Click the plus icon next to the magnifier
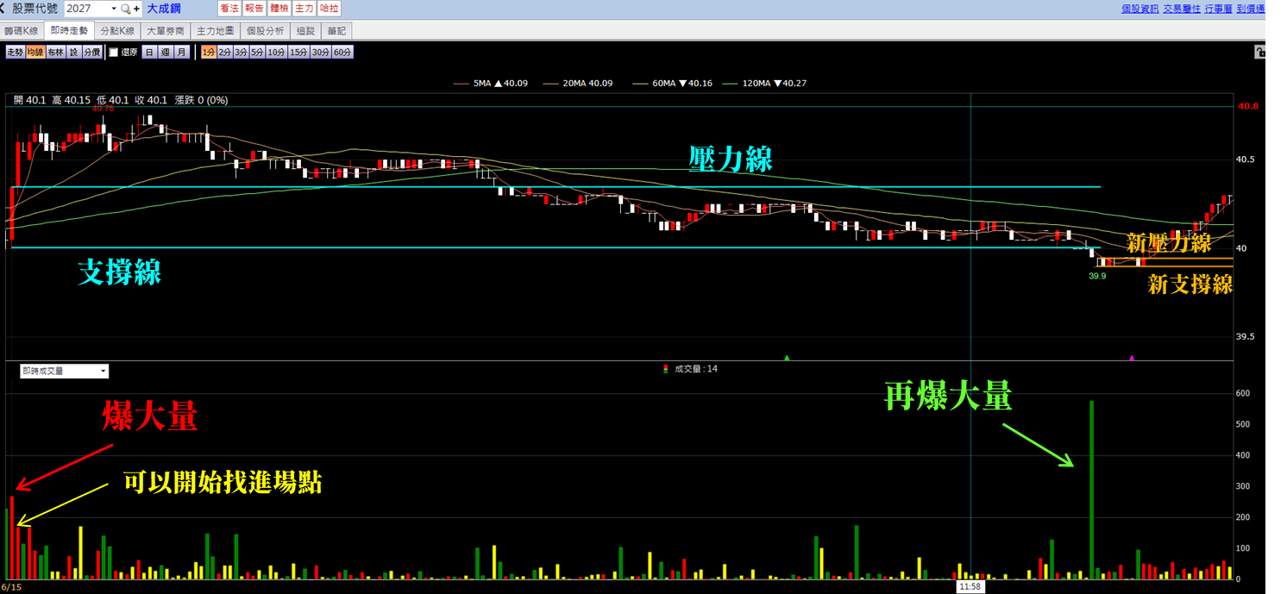 click(136, 9)
